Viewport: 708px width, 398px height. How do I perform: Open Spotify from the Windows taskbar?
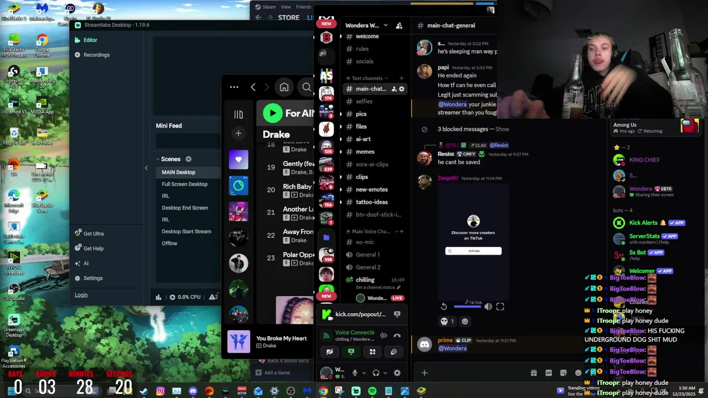click(372, 391)
